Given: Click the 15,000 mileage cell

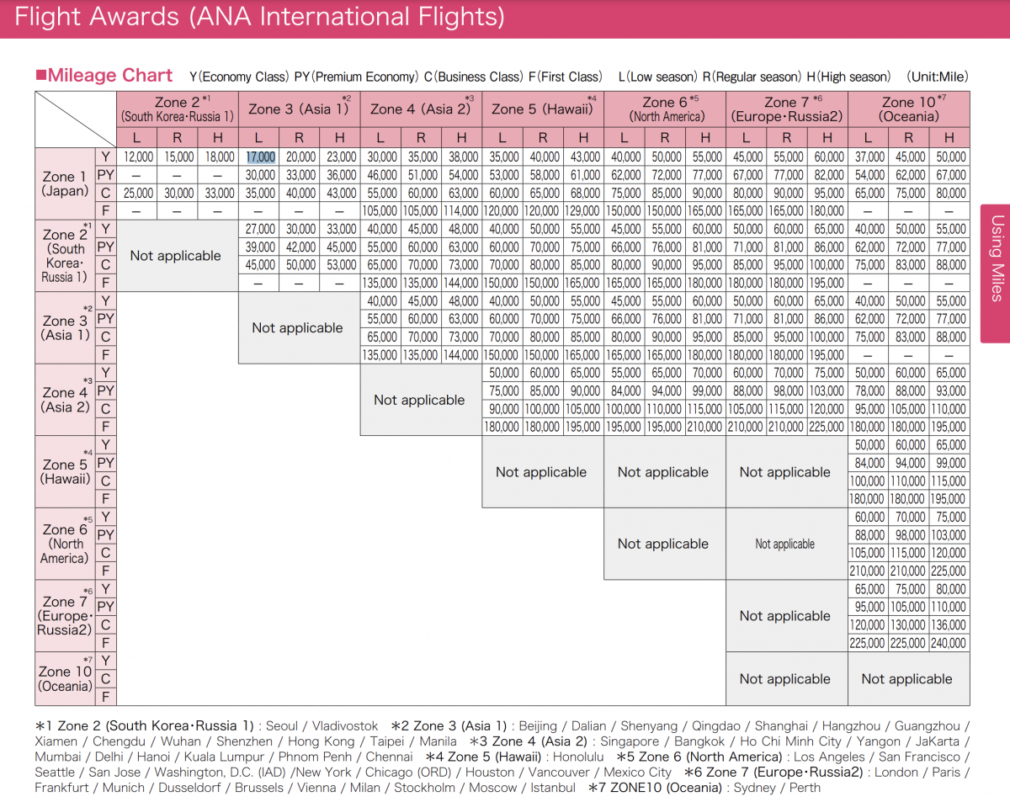Looking at the screenshot, I should click(178, 157).
